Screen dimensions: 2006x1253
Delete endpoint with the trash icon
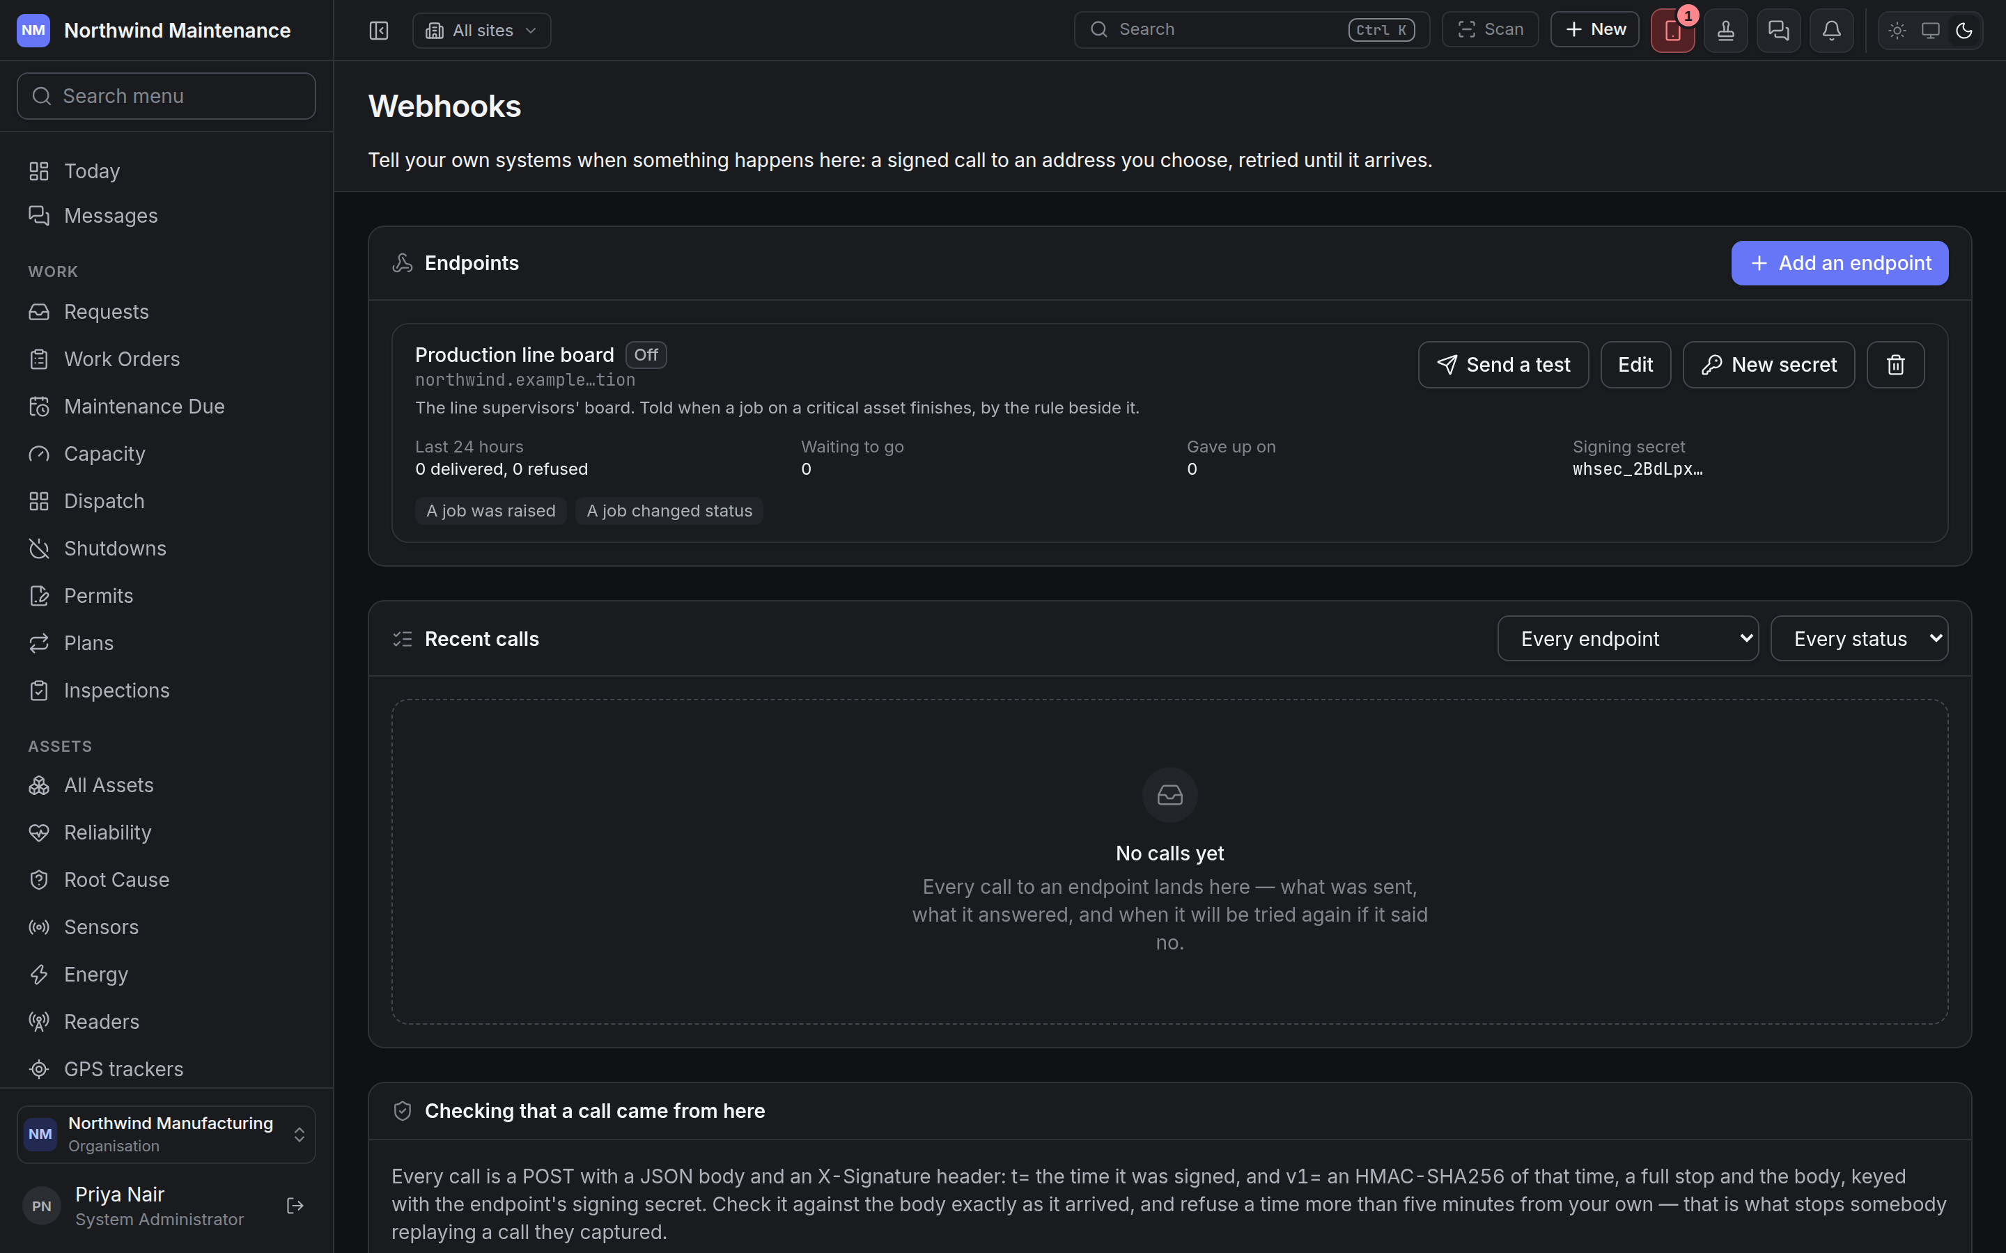click(x=1895, y=365)
